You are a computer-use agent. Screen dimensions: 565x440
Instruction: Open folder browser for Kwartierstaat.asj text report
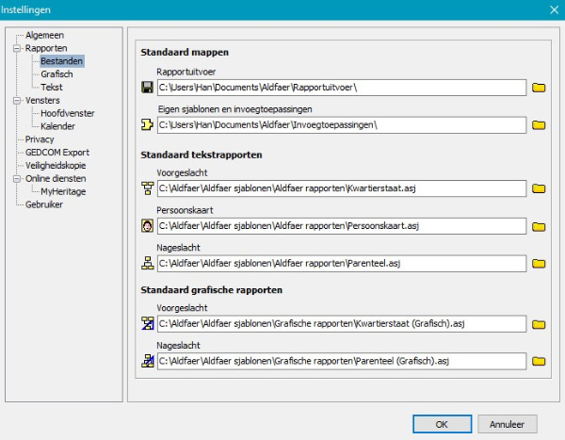pos(539,188)
